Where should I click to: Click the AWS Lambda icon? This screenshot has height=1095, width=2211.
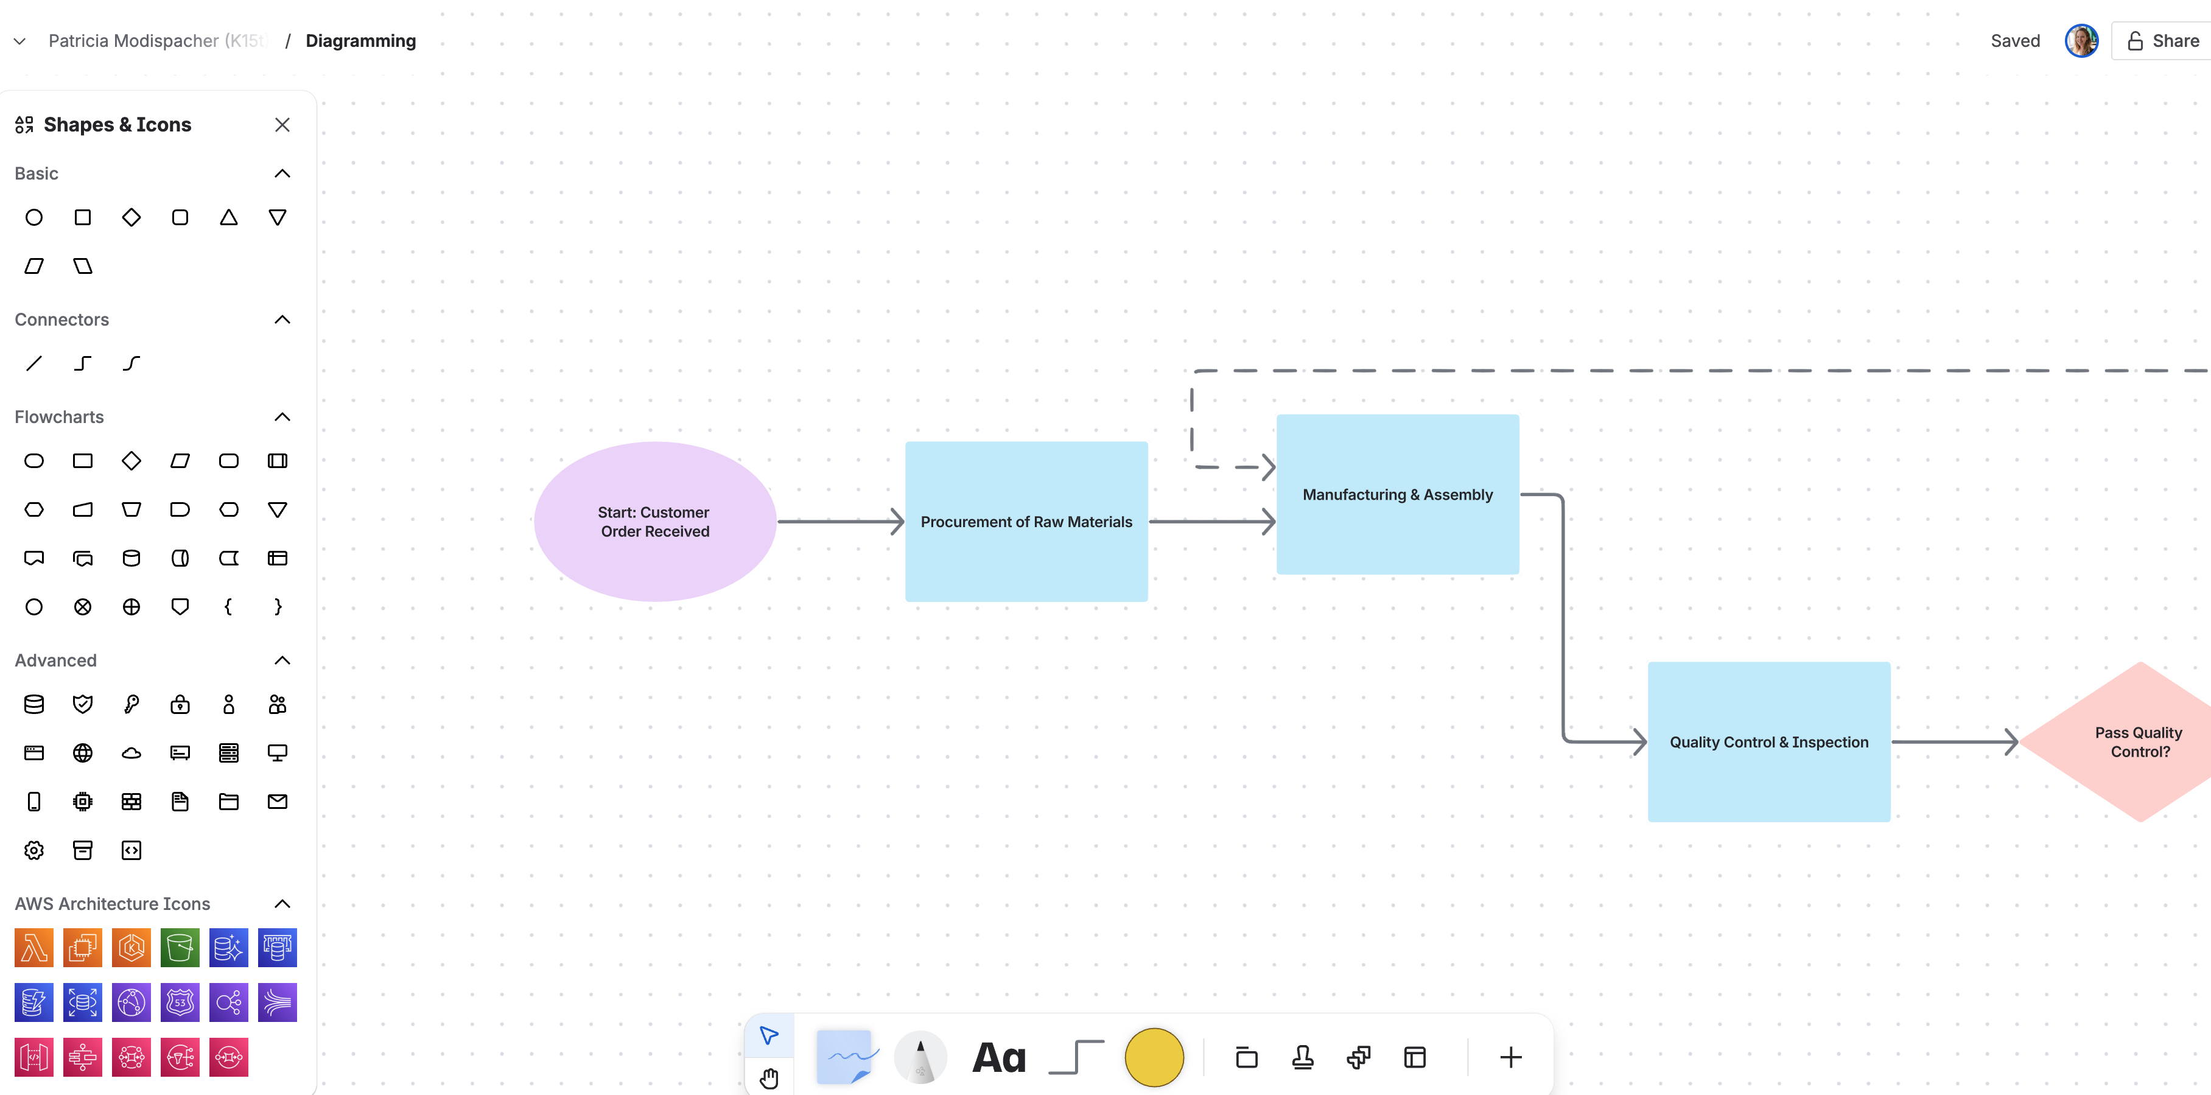point(33,948)
